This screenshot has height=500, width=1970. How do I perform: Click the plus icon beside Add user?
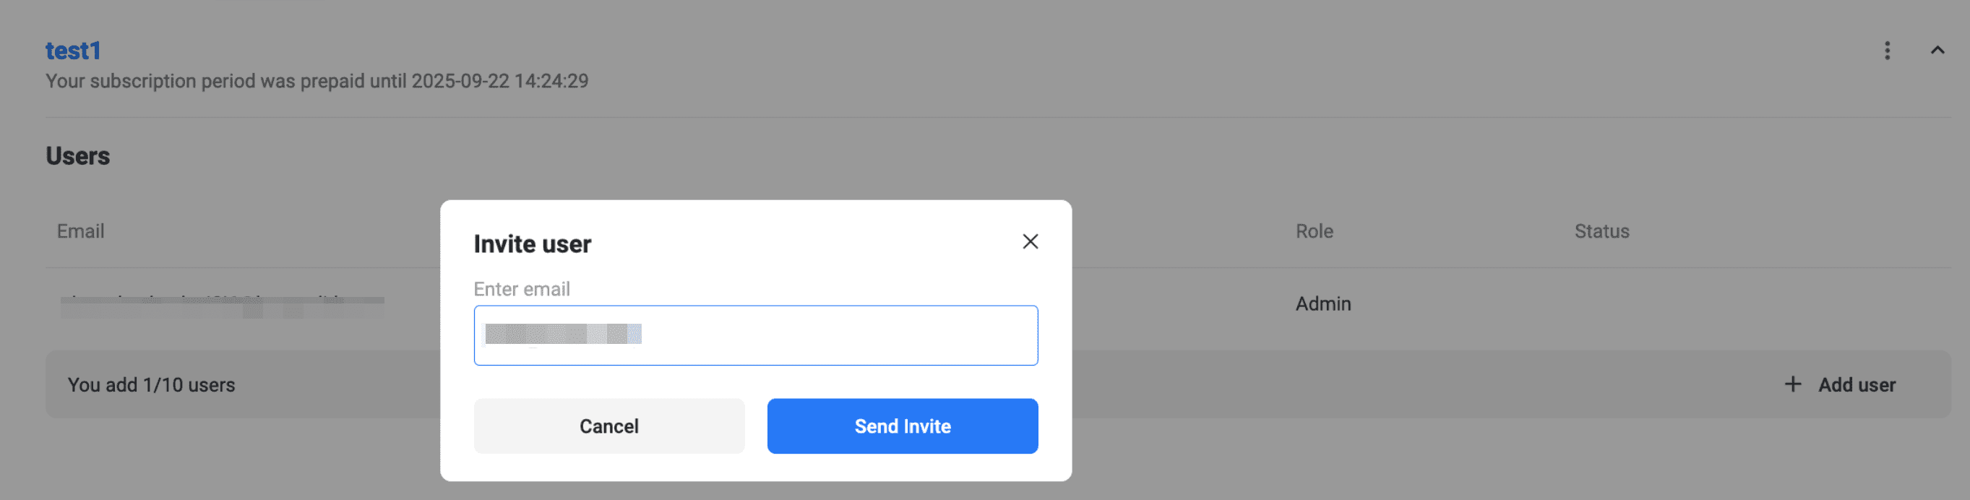coord(1792,384)
